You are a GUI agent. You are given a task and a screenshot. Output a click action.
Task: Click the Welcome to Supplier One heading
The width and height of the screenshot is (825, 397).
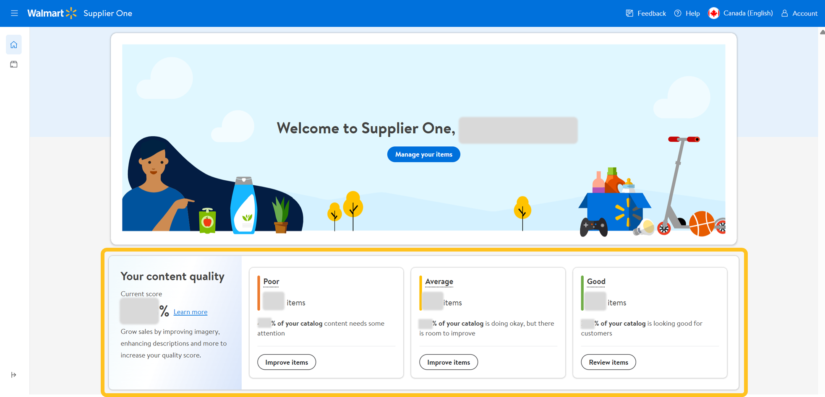click(x=366, y=128)
